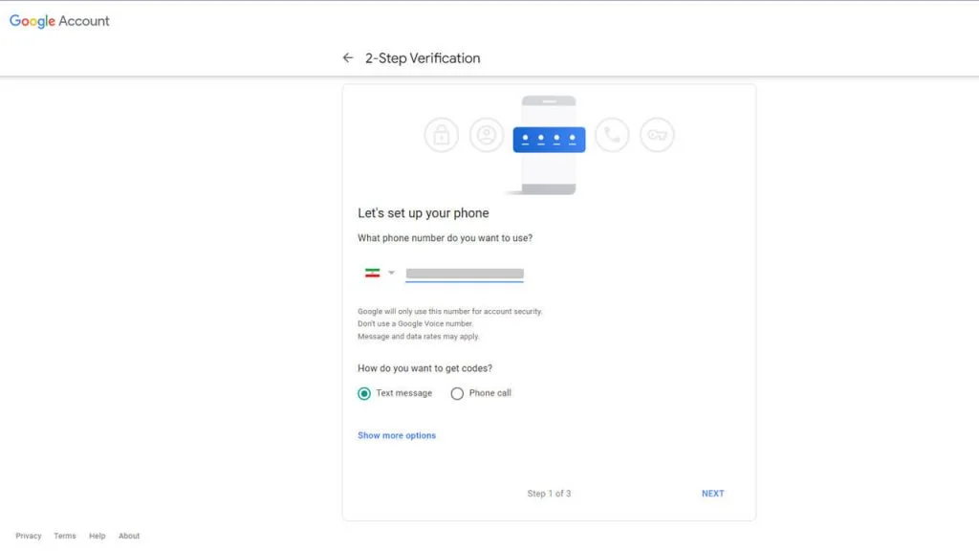979x551 pixels.
Task: Open the Help footer link
Action: [97, 536]
